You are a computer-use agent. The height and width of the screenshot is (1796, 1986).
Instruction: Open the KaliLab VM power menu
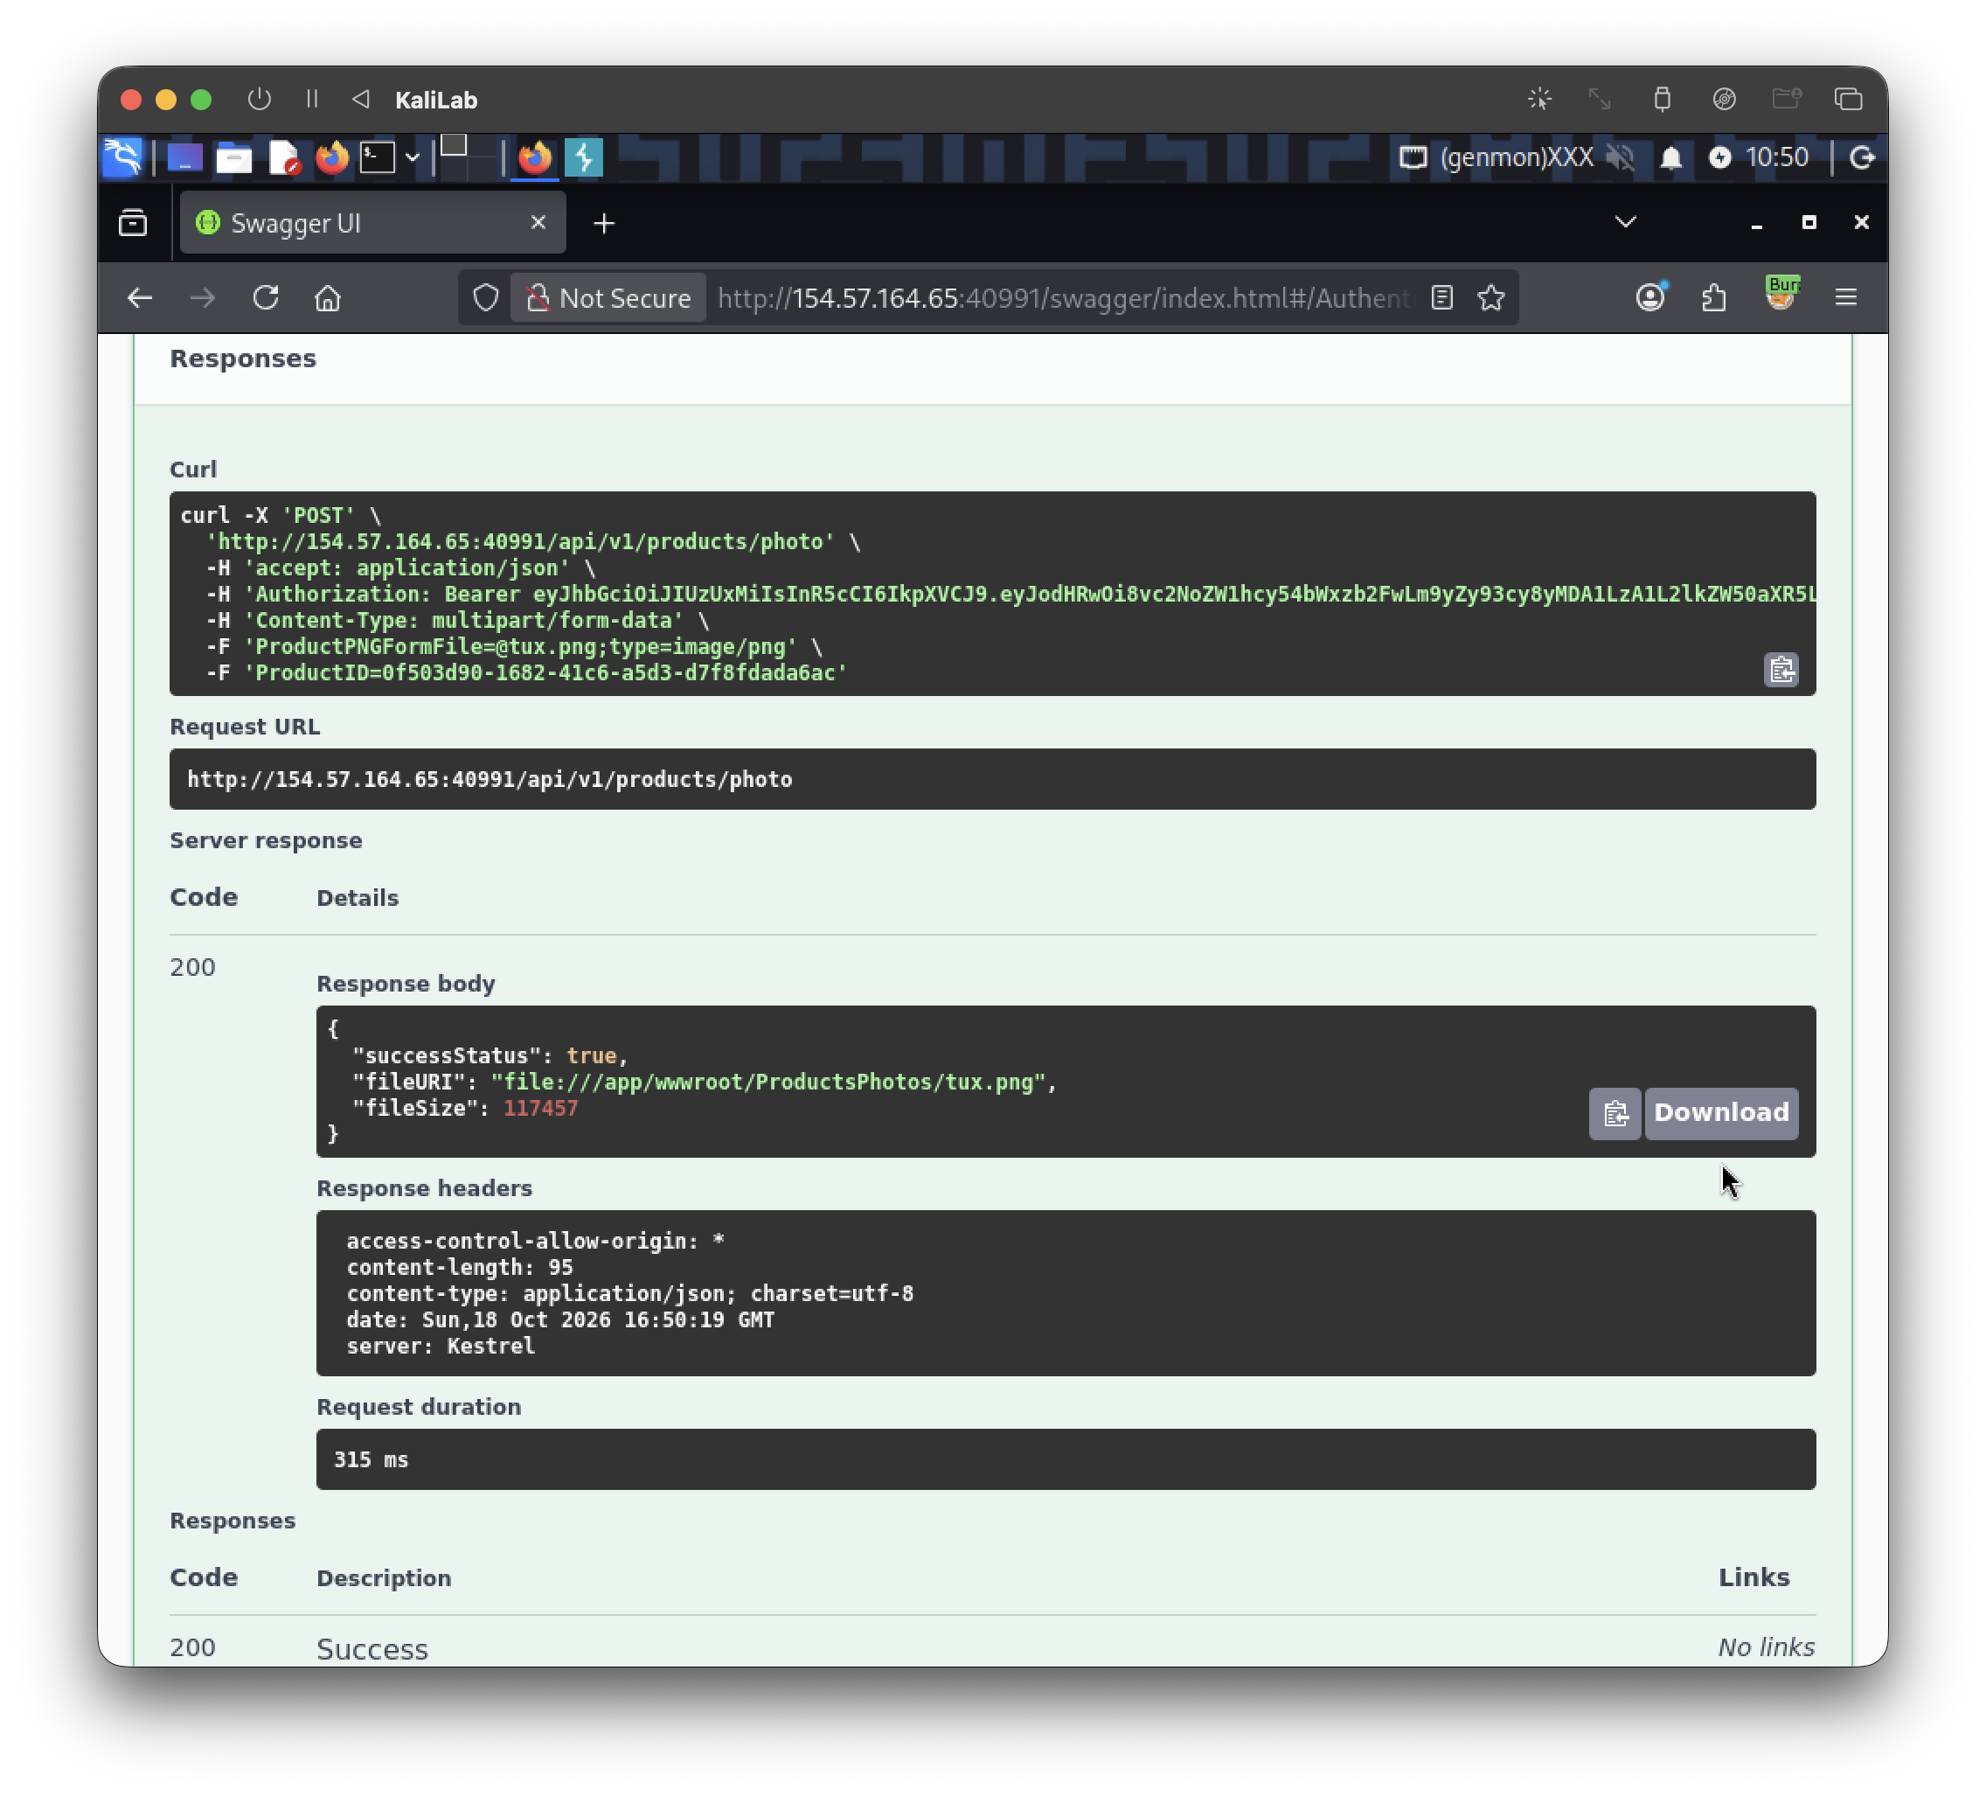point(259,99)
